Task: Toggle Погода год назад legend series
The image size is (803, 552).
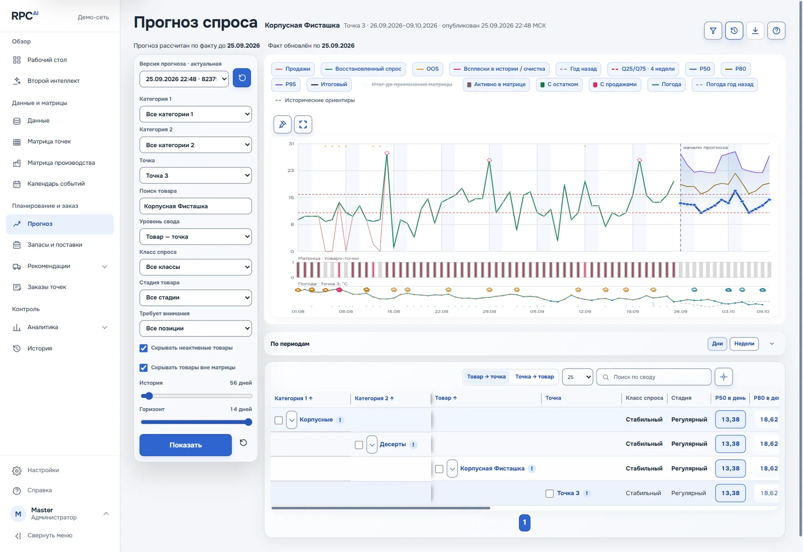Action: coord(725,85)
